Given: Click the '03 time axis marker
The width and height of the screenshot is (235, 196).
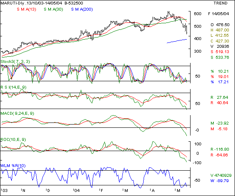Looking at the screenshot, I should pyautogui.click(x=4, y=190).
